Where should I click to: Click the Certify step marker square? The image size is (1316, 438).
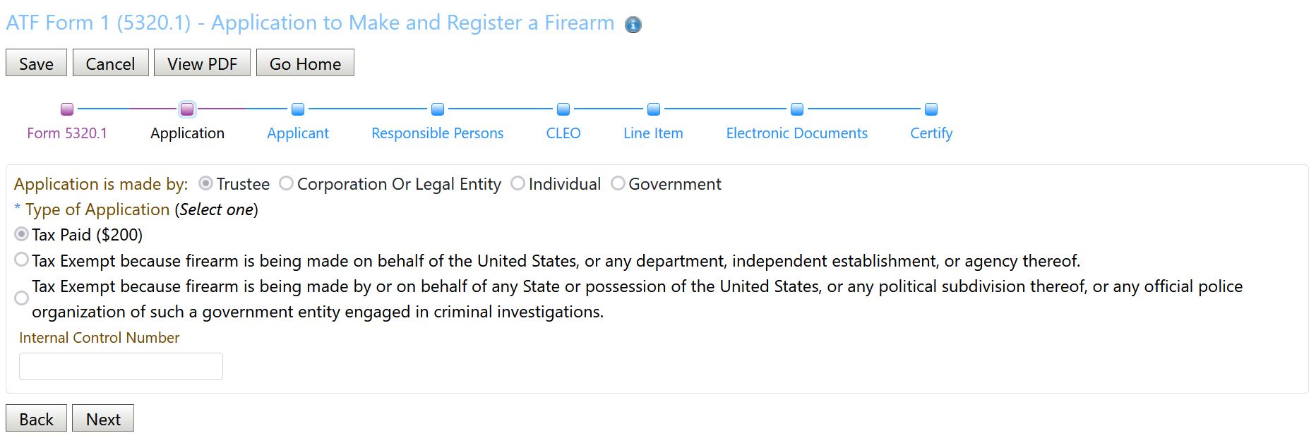(931, 109)
